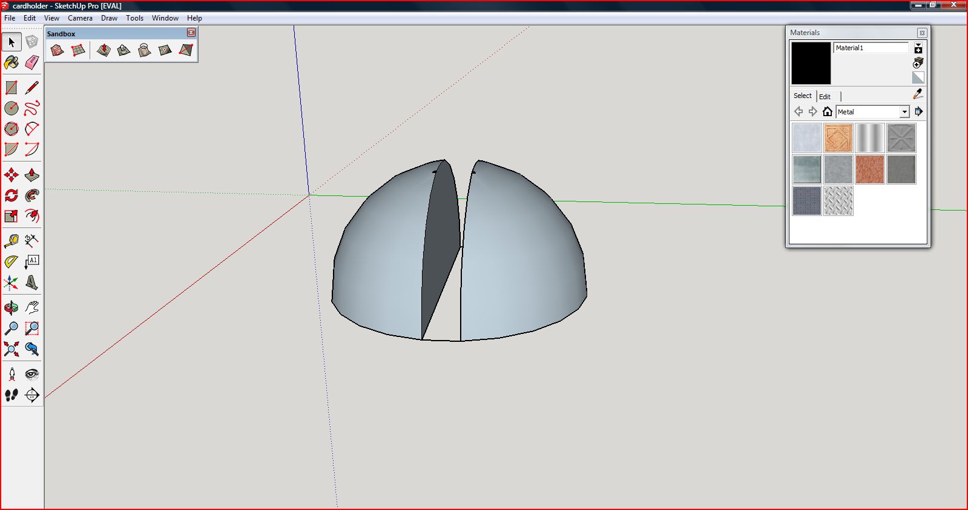The image size is (968, 510).
Task: Activate the Orbit camera tool
Action: point(12,308)
